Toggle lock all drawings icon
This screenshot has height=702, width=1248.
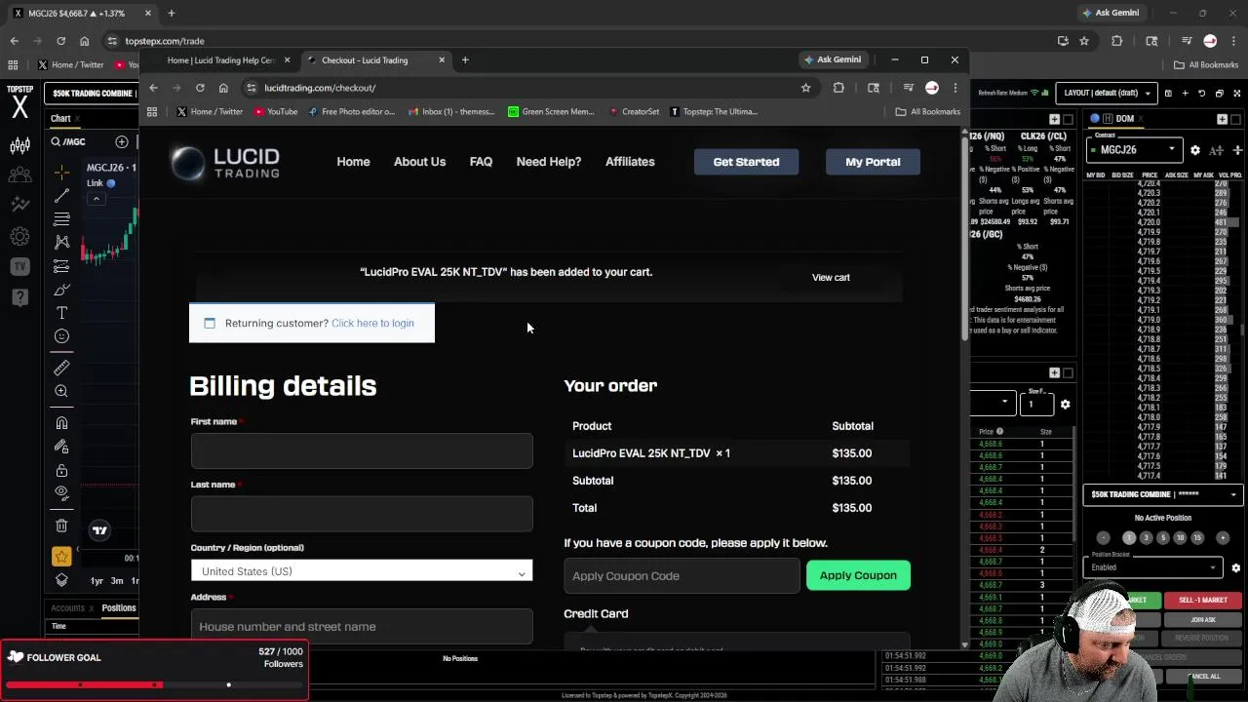point(61,470)
